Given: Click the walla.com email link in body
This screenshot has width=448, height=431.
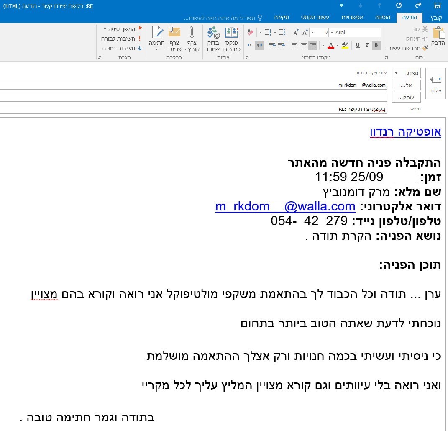Looking at the screenshot, I should click(285, 206).
